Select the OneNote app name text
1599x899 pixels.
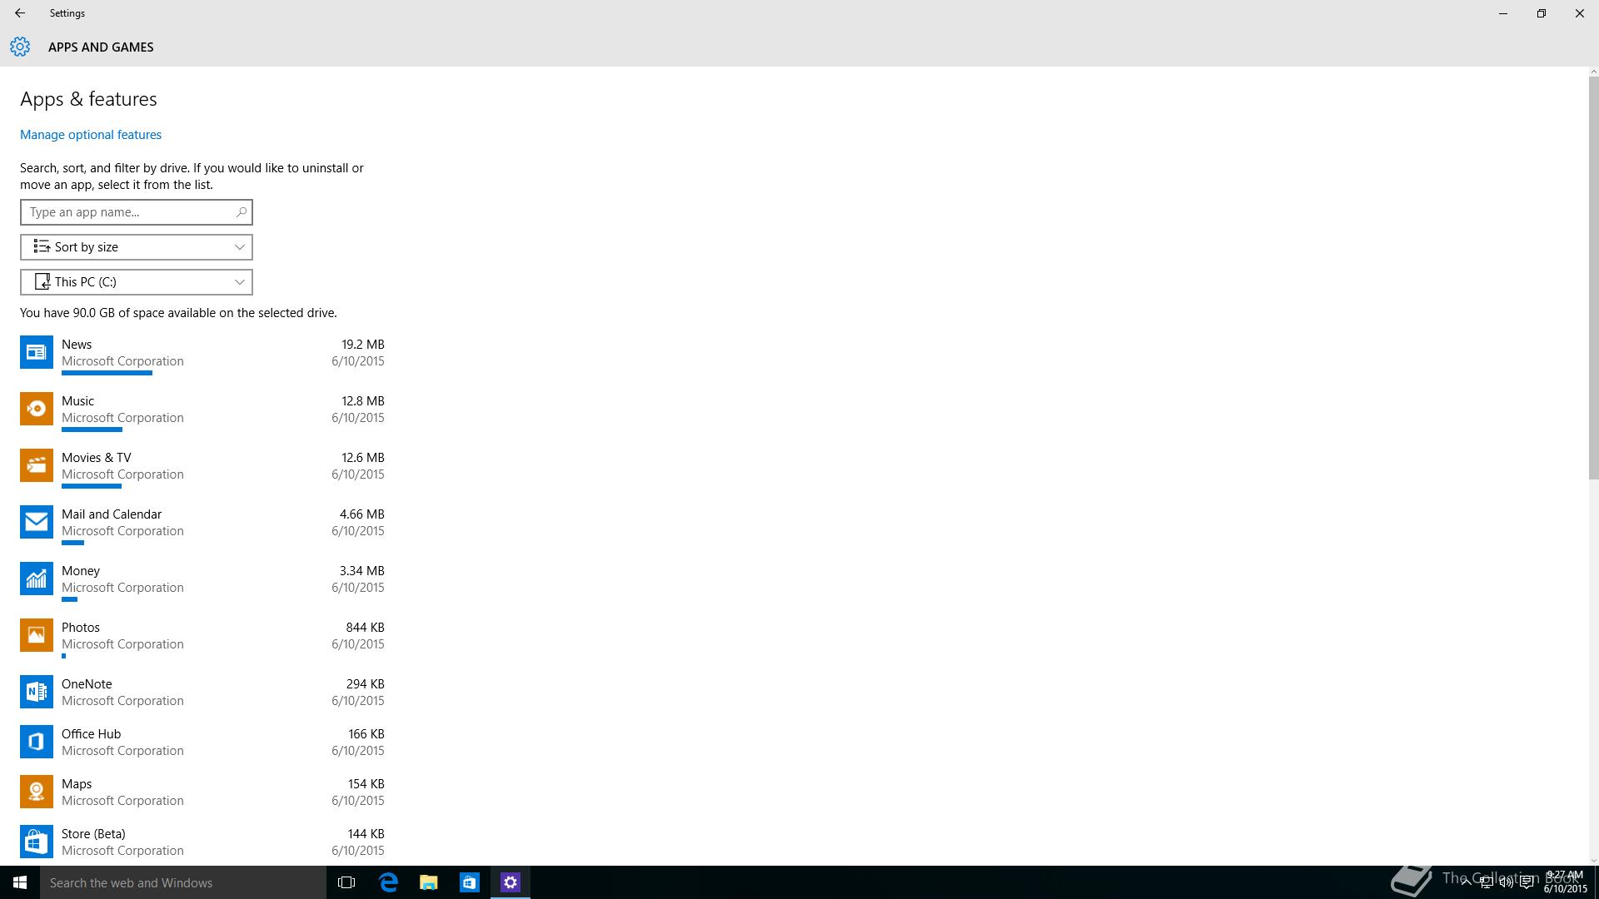(87, 684)
